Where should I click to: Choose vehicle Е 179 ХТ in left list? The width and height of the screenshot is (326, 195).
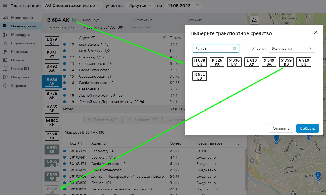pos(52,41)
